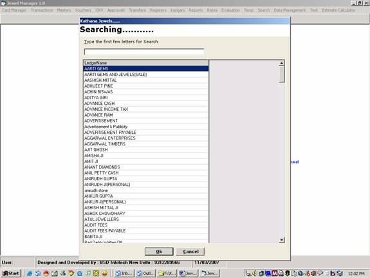370x278 pixels.
Task: Switch to the Inbox taskbar window
Action: tap(124, 273)
